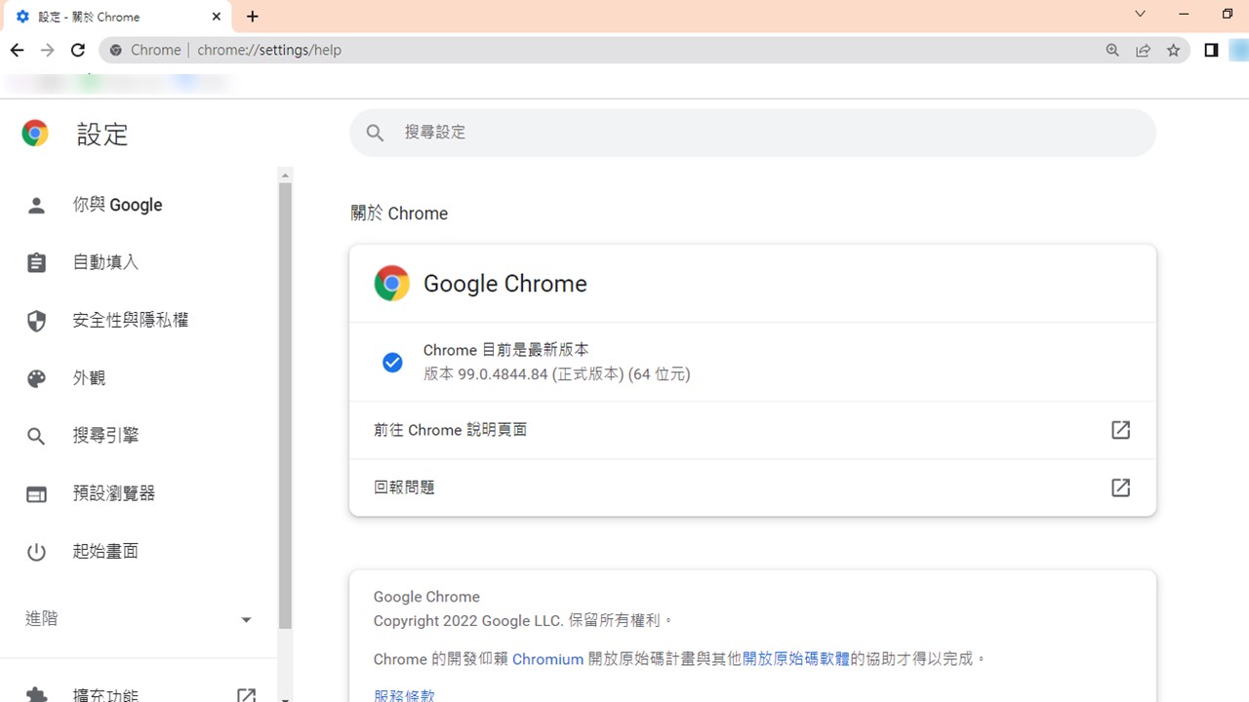Click the zoom magnifier icon in address bar
1249x702 pixels.
(x=1112, y=50)
